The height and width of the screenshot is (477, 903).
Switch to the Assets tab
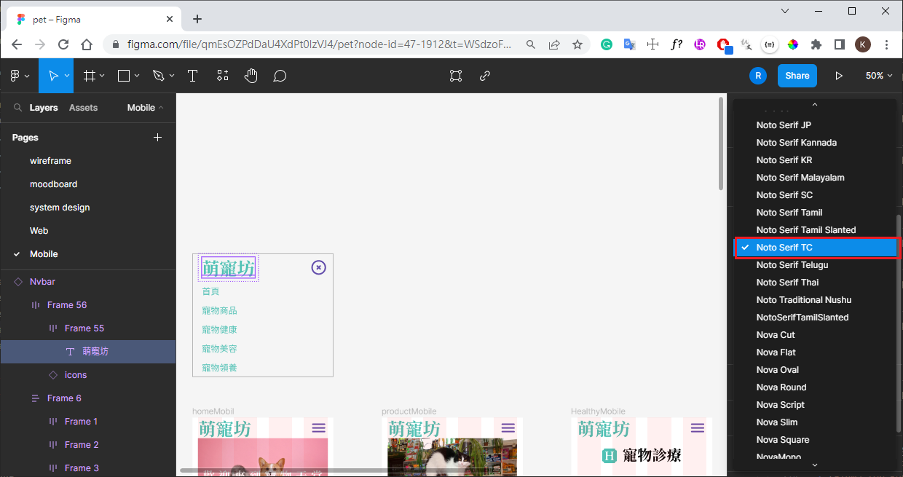(83, 108)
